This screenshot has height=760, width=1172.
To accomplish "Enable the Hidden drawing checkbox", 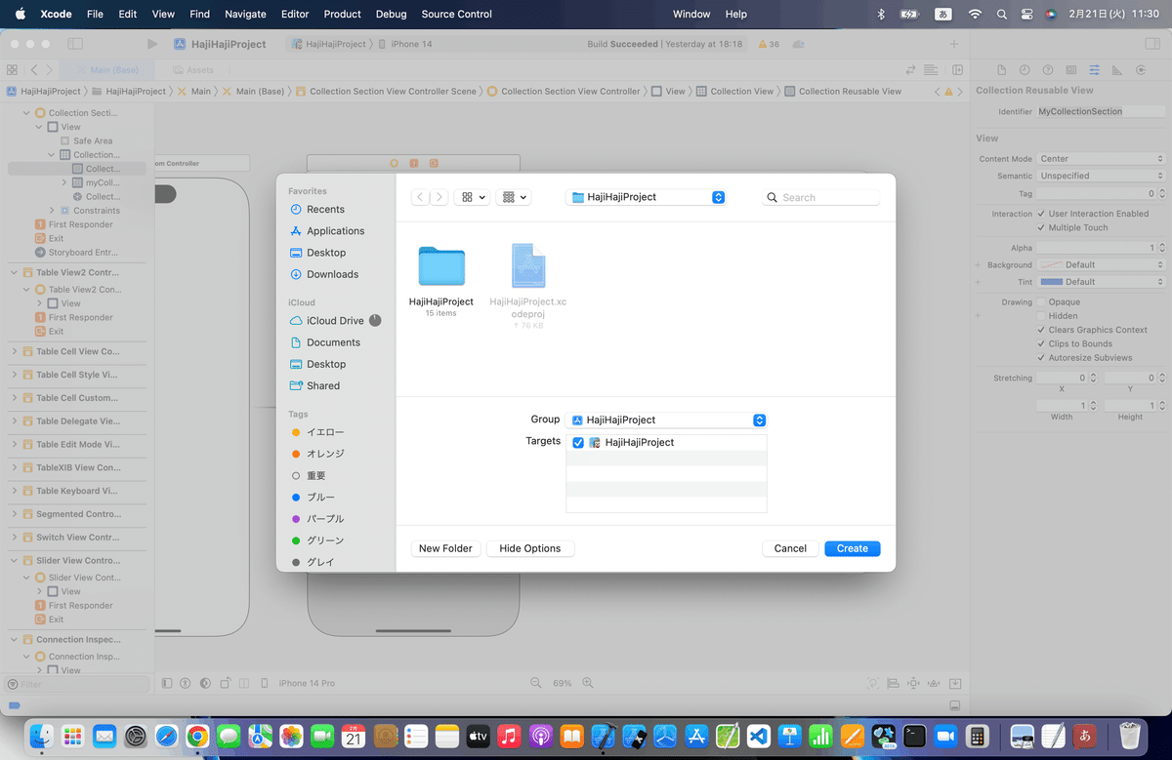I will coord(1041,316).
